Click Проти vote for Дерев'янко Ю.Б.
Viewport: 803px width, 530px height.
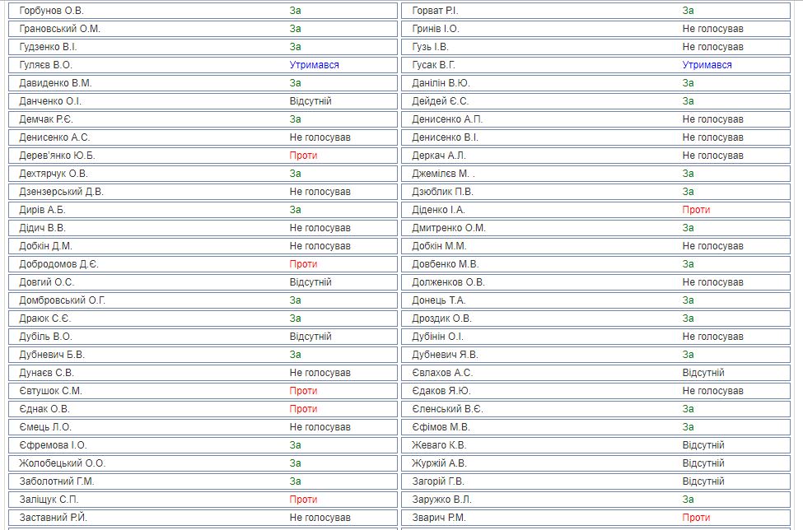303,156
